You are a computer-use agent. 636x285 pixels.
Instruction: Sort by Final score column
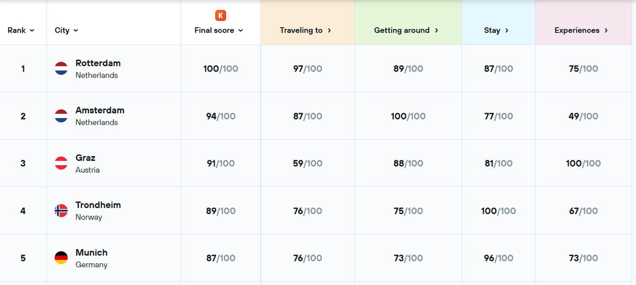pos(219,30)
